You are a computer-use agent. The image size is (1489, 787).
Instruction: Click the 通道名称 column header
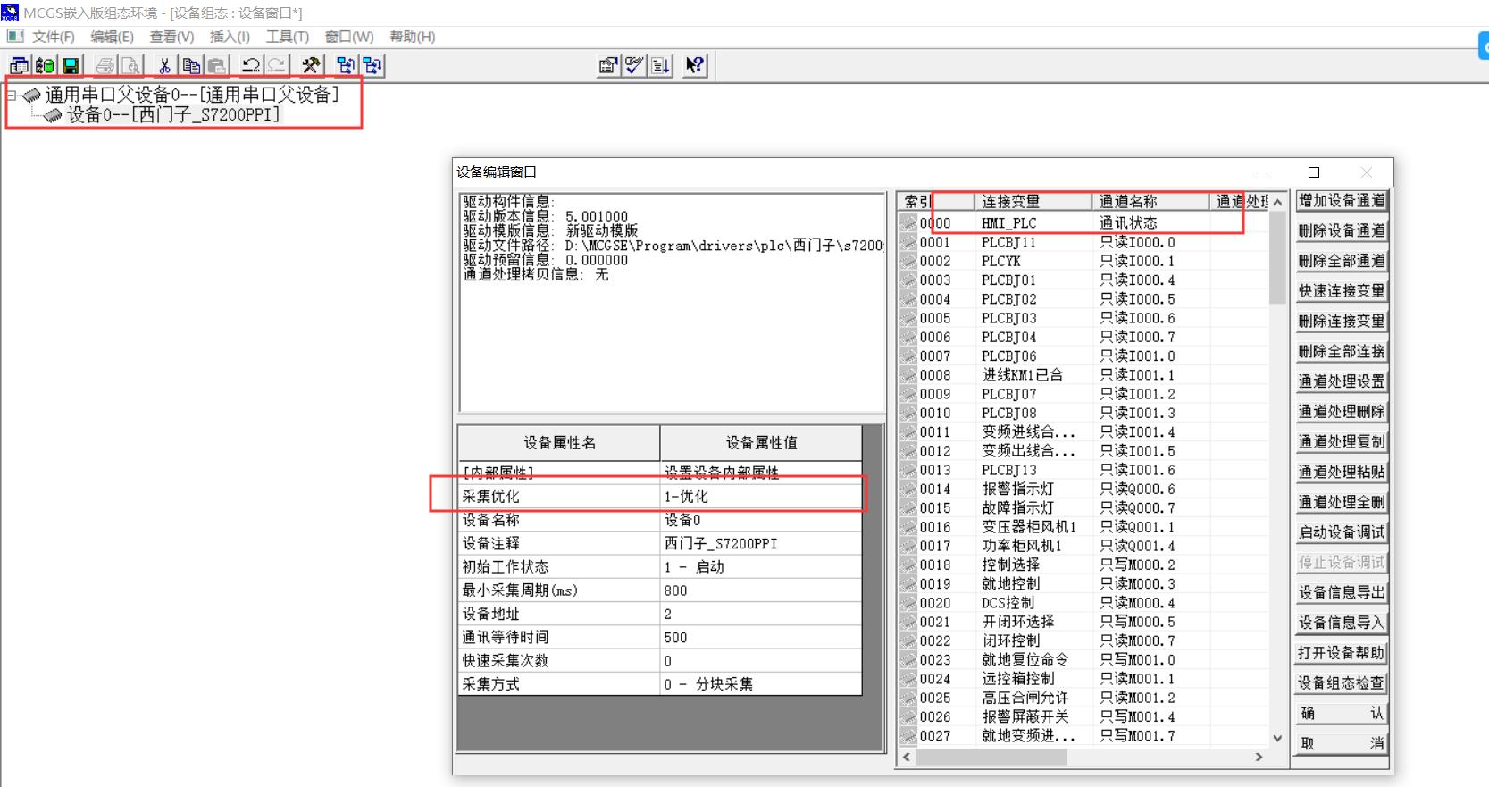coord(1150,201)
